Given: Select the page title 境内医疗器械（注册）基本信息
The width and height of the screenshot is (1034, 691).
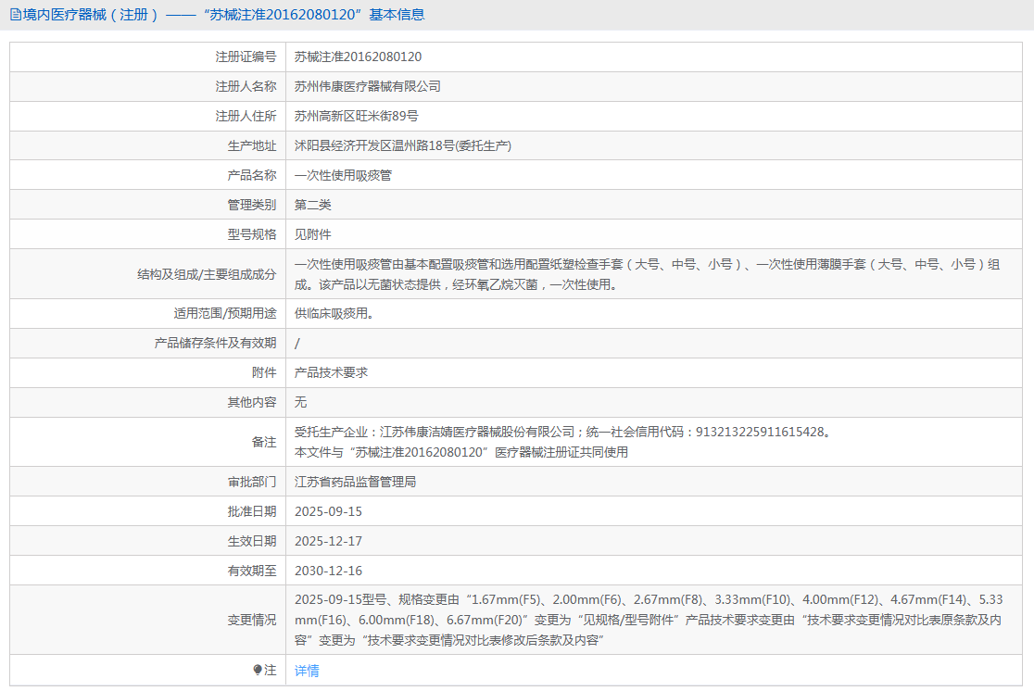Looking at the screenshot, I should tap(223, 15).
